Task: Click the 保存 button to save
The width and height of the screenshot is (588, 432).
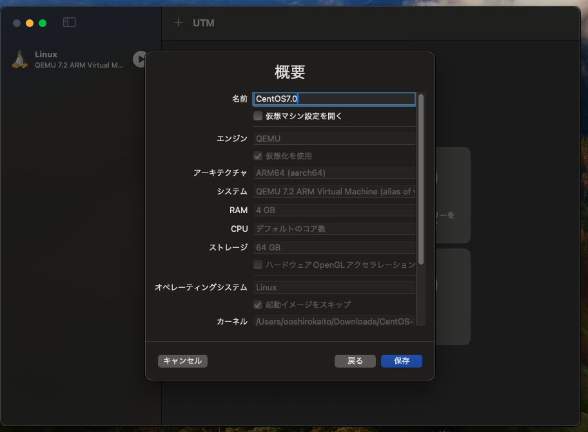Action: pos(401,361)
